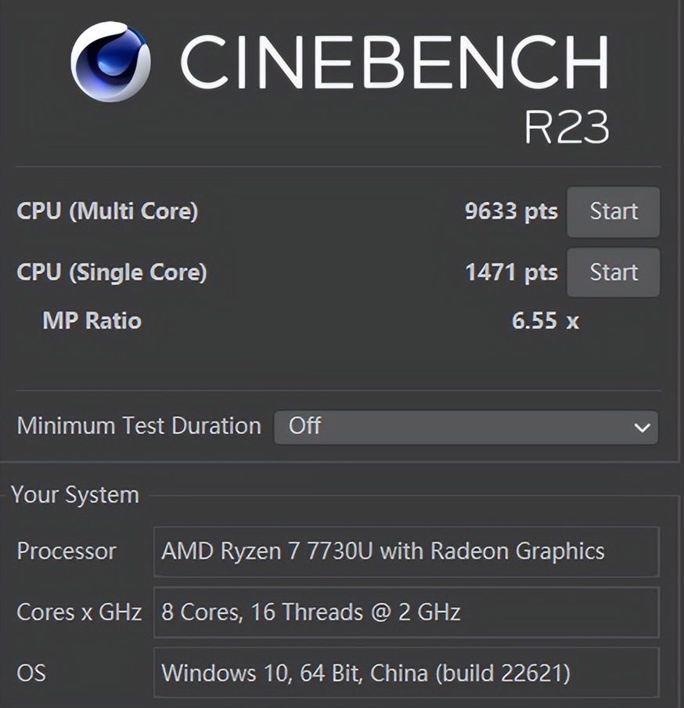
Task: Click the Minimum Test Duration label
Action: tap(139, 426)
